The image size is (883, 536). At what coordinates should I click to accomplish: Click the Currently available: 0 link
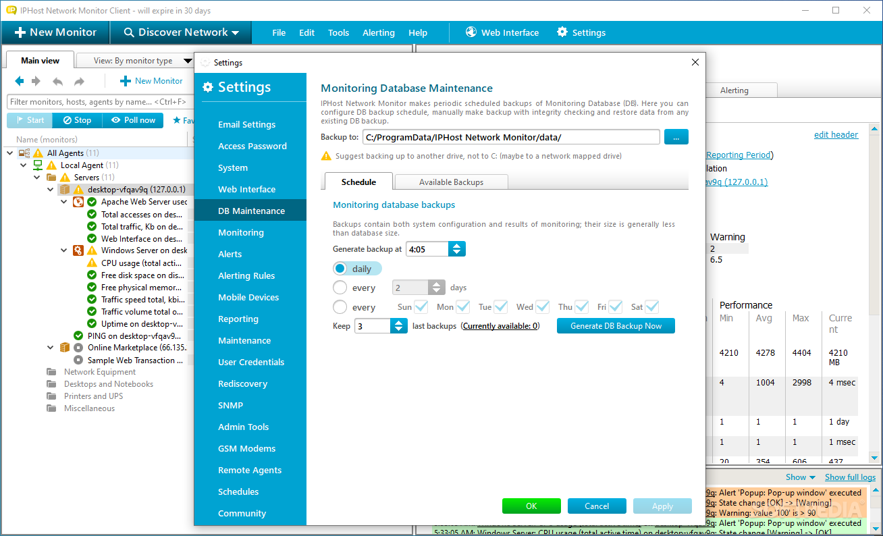point(500,326)
